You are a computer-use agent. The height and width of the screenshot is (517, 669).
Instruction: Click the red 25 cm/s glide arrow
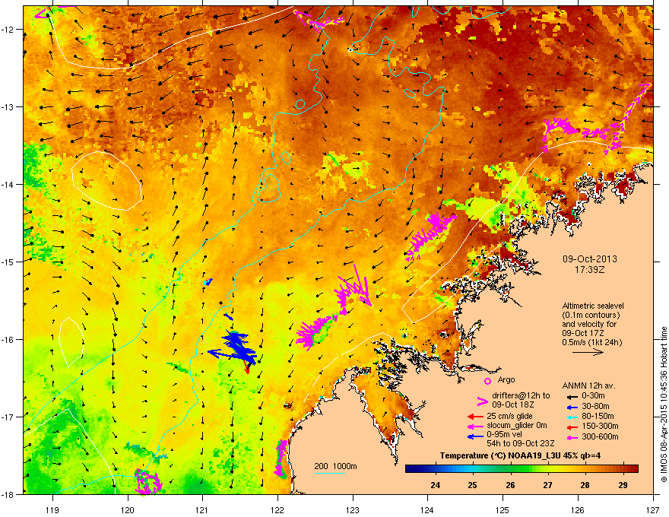[x=474, y=416]
